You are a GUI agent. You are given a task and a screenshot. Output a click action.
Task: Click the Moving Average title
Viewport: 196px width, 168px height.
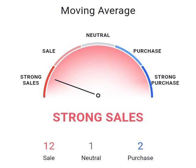click(x=98, y=11)
